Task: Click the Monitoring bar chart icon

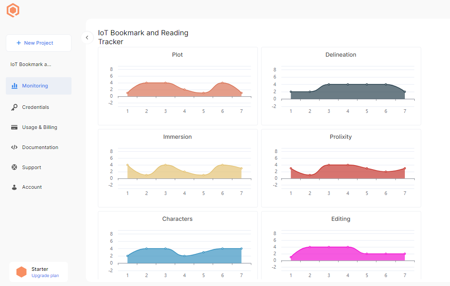Action: (14, 86)
